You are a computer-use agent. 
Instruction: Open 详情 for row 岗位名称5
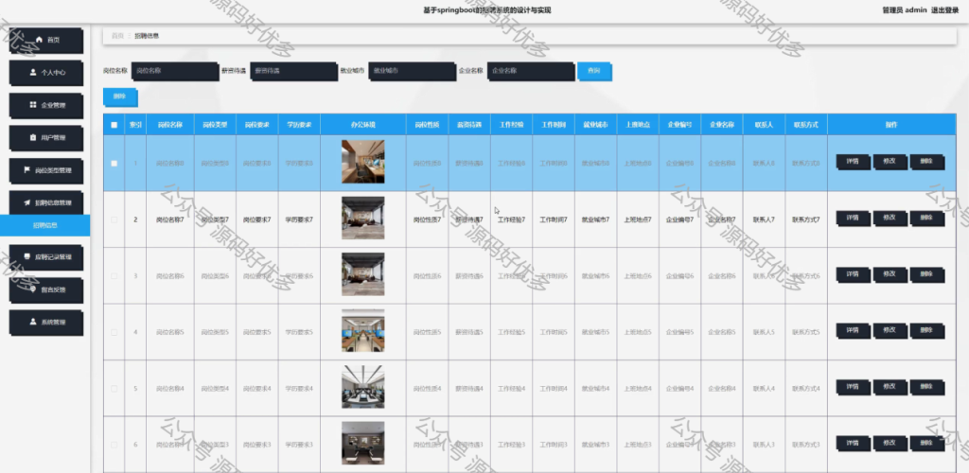point(853,331)
